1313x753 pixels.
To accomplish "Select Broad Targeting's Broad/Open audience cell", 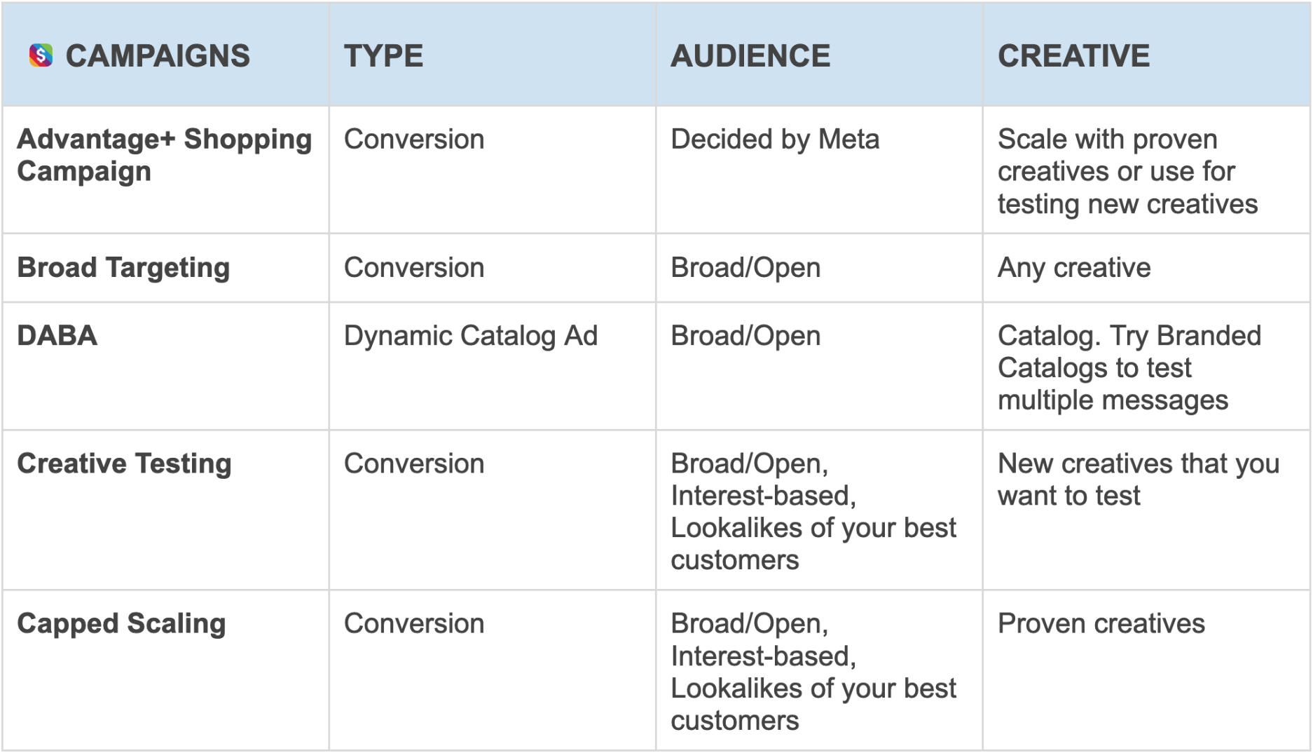I will point(745,268).
